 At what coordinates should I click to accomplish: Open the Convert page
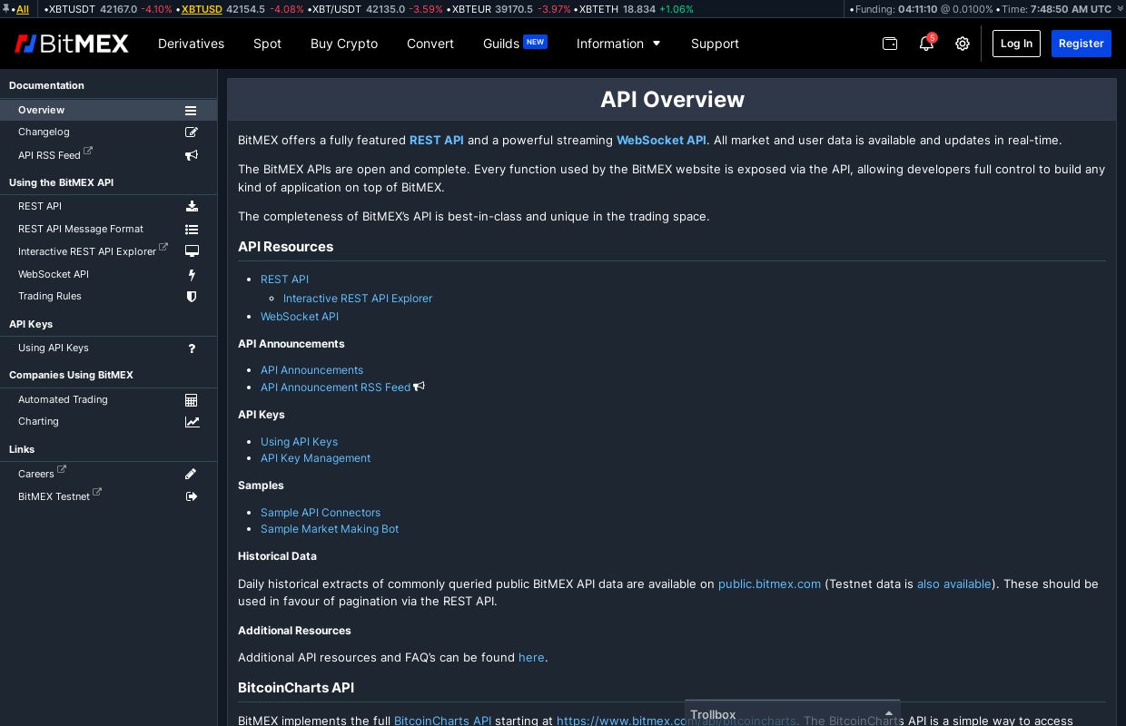tap(430, 44)
